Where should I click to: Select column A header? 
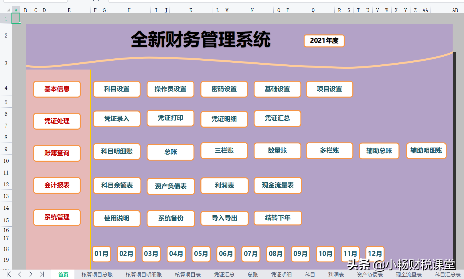pos(16,10)
